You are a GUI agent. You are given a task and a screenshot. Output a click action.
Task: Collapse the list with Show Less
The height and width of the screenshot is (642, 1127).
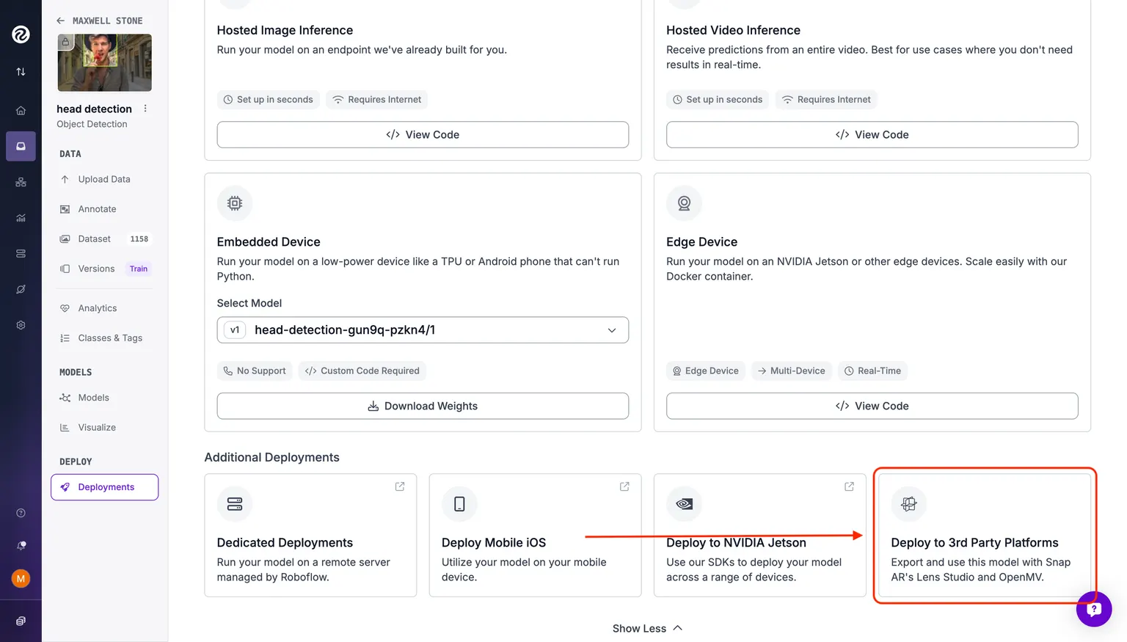(647, 629)
